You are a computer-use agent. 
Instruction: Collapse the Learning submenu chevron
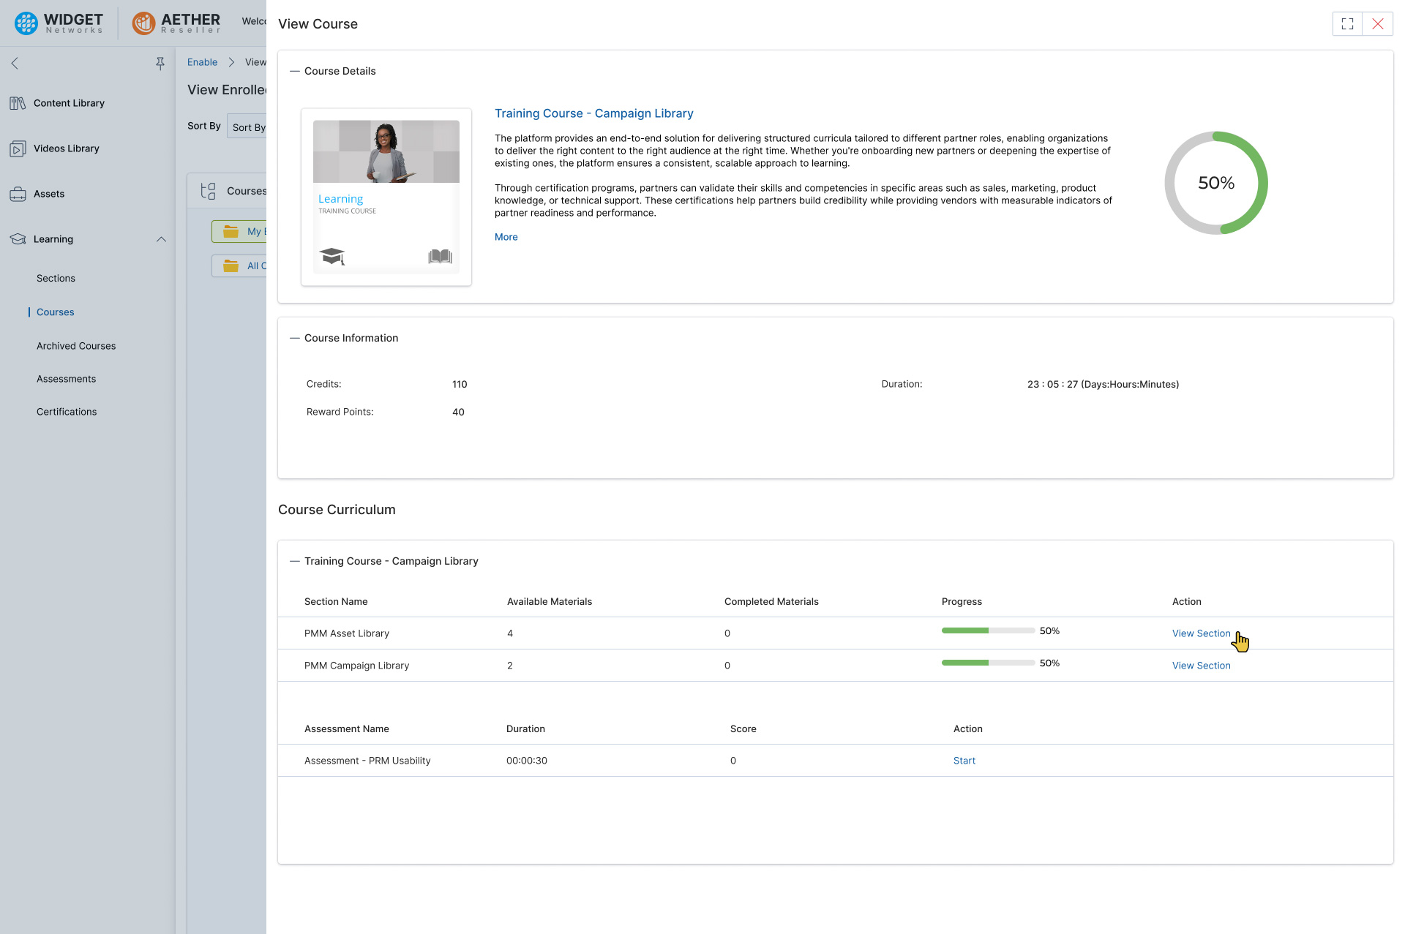(161, 239)
